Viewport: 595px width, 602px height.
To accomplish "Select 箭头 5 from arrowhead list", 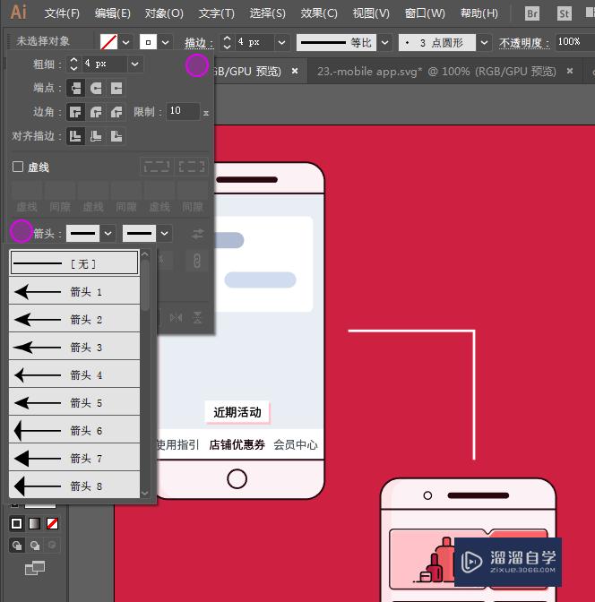I will [x=74, y=402].
